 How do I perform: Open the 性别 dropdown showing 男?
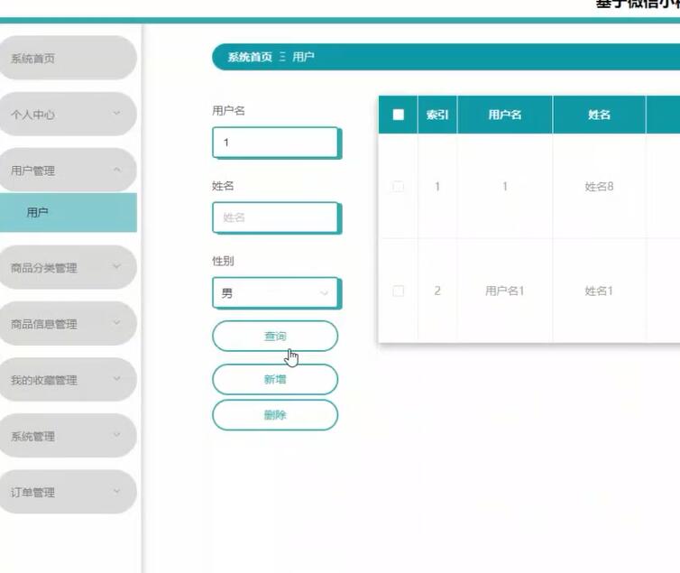pyautogui.click(x=275, y=293)
